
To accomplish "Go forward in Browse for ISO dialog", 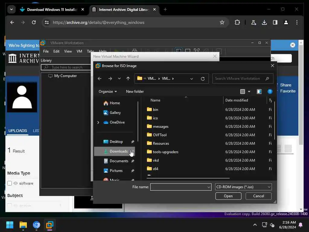I will click(110, 79).
